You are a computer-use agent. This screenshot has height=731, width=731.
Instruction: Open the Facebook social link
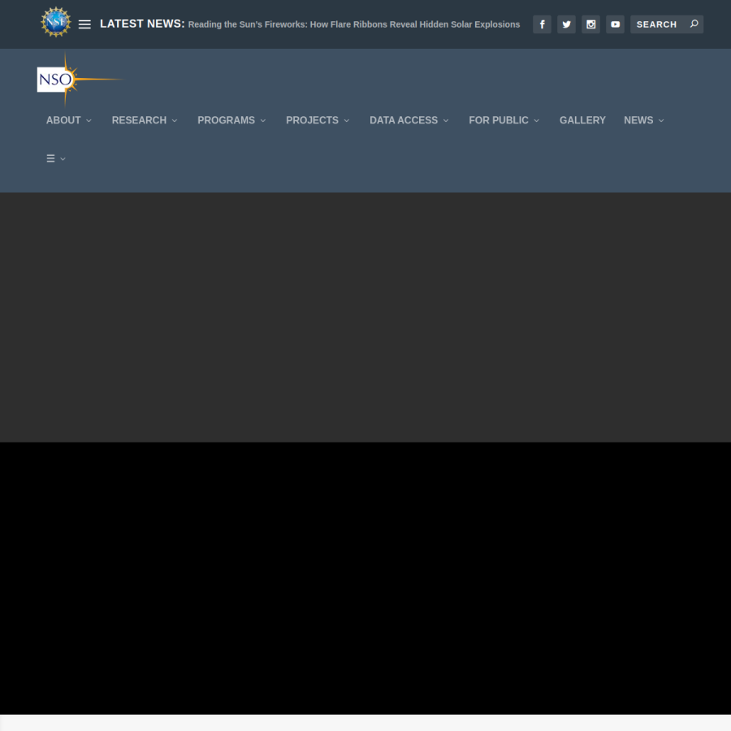click(542, 24)
